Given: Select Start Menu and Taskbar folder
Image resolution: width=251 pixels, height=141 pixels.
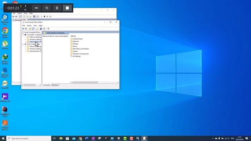Looking at the screenshot, I should [80, 49].
